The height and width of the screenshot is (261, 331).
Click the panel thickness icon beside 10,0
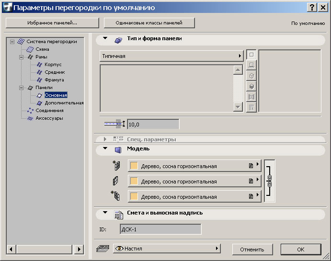[x=114, y=124]
